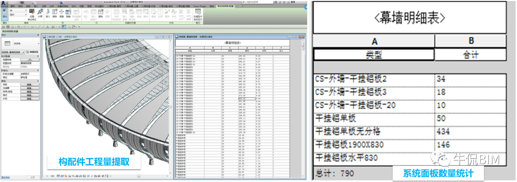
Task: Click the 调整 Resize column icon
Action: click(x=61, y=13)
